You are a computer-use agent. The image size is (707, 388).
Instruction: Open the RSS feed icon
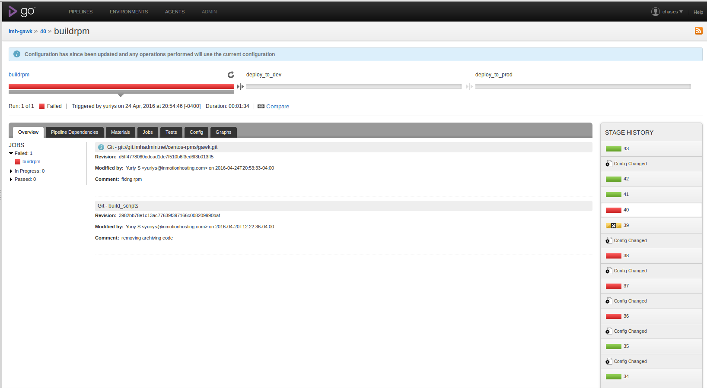pyautogui.click(x=698, y=31)
